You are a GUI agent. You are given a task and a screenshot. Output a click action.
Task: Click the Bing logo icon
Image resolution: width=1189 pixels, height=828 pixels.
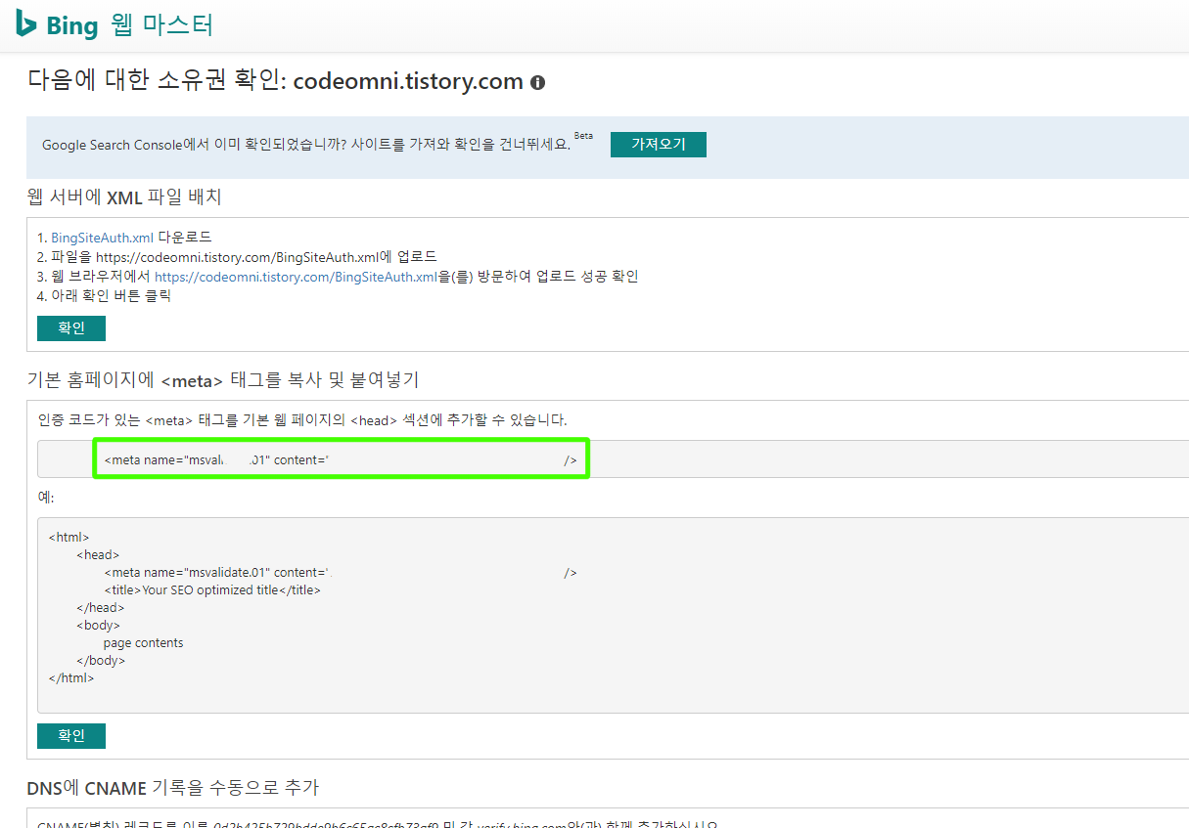26,23
